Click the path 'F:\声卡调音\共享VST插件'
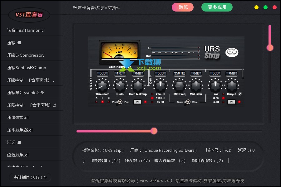 96,8
